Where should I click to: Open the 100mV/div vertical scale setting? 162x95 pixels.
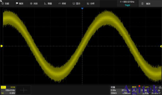point(10,90)
